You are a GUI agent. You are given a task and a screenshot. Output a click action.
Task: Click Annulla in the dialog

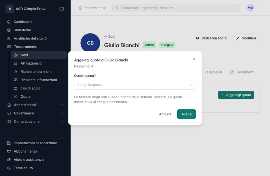click(165, 114)
